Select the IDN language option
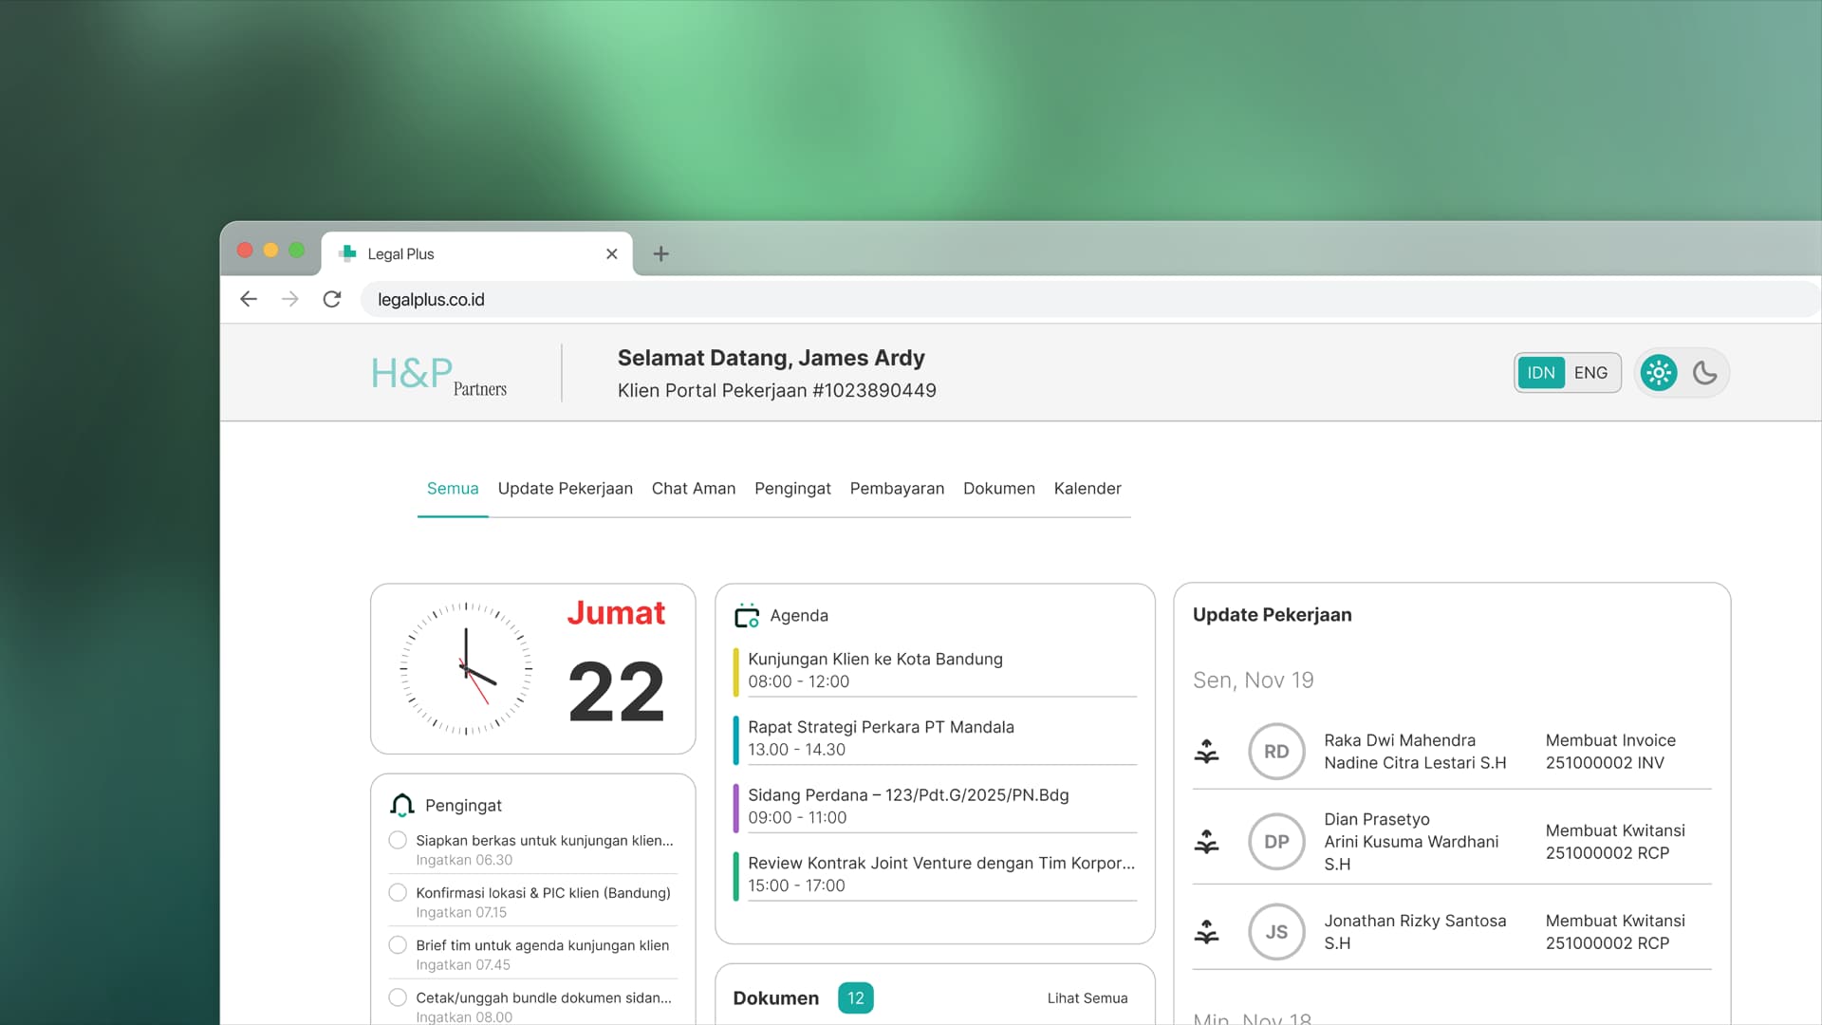1822x1025 pixels. pyautogui.click(x=1540, y=373)
